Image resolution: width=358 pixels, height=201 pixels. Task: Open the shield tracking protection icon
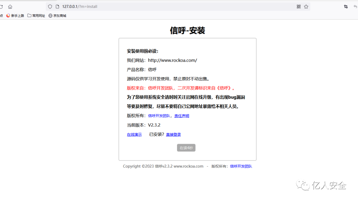pyautogui.click(x=50, y=7)
